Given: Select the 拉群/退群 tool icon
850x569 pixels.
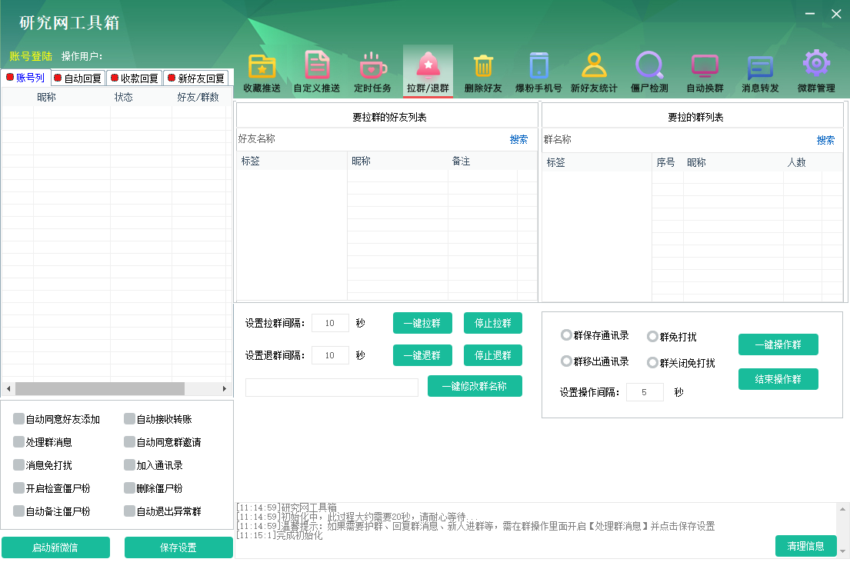Looking at the screenshot, I should [x=428, y=69].
